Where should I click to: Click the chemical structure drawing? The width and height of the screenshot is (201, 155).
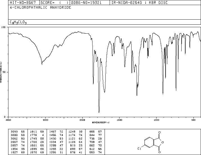point(151,142)
